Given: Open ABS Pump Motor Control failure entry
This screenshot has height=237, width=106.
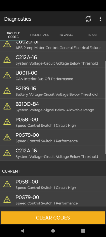Looking at the screenshot, I should point(52,46).
